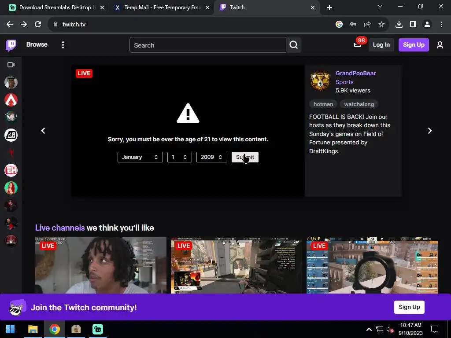Open the Apex gameplay live thumbnail
The image size is (451, 338).
pyautogui.click(x=237, y=265)
